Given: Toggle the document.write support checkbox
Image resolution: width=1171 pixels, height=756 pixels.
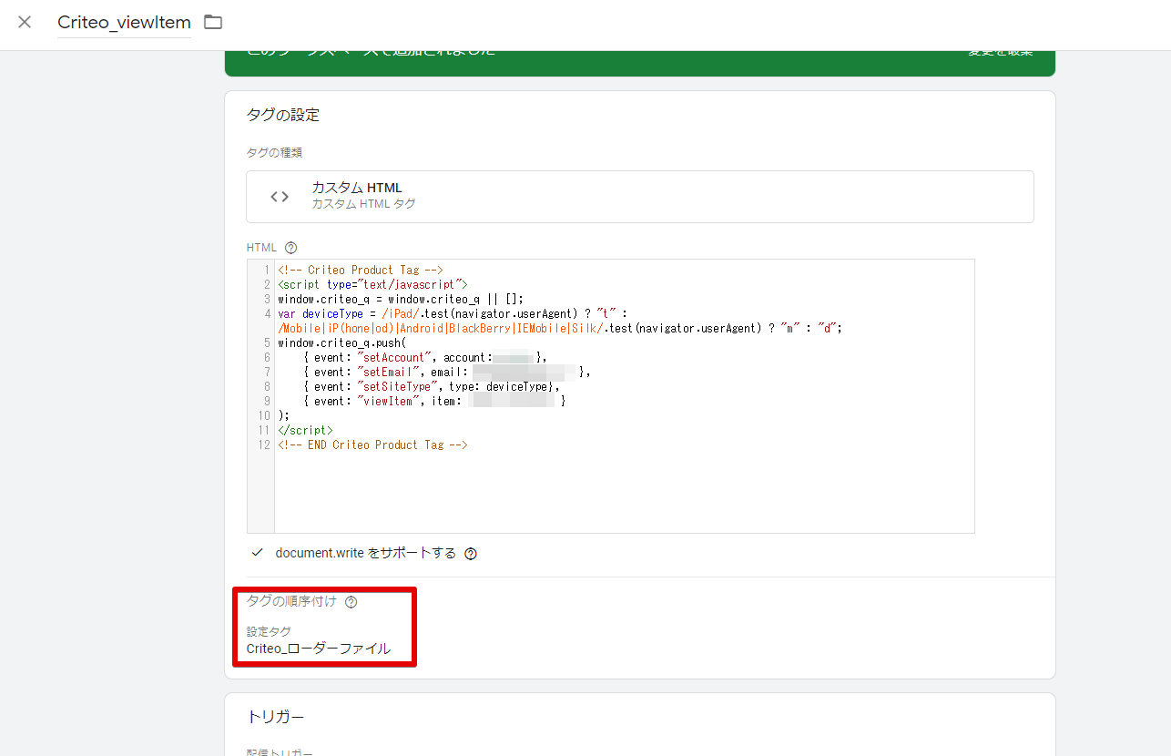Looking at the screenshot, I should (258, 553).
